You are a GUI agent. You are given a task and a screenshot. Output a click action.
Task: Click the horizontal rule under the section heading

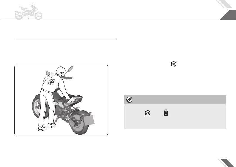(65, 40)
